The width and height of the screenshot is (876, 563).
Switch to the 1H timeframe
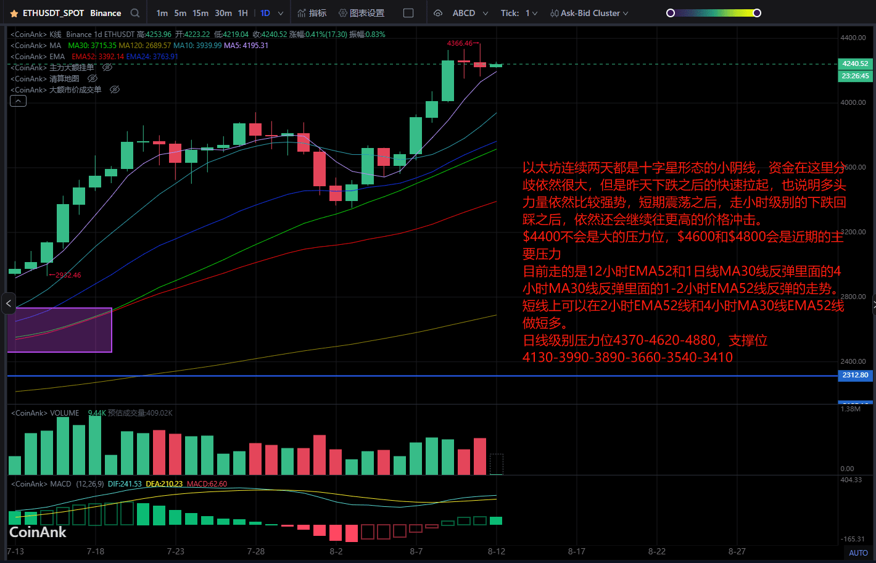[x=243, y=13]
